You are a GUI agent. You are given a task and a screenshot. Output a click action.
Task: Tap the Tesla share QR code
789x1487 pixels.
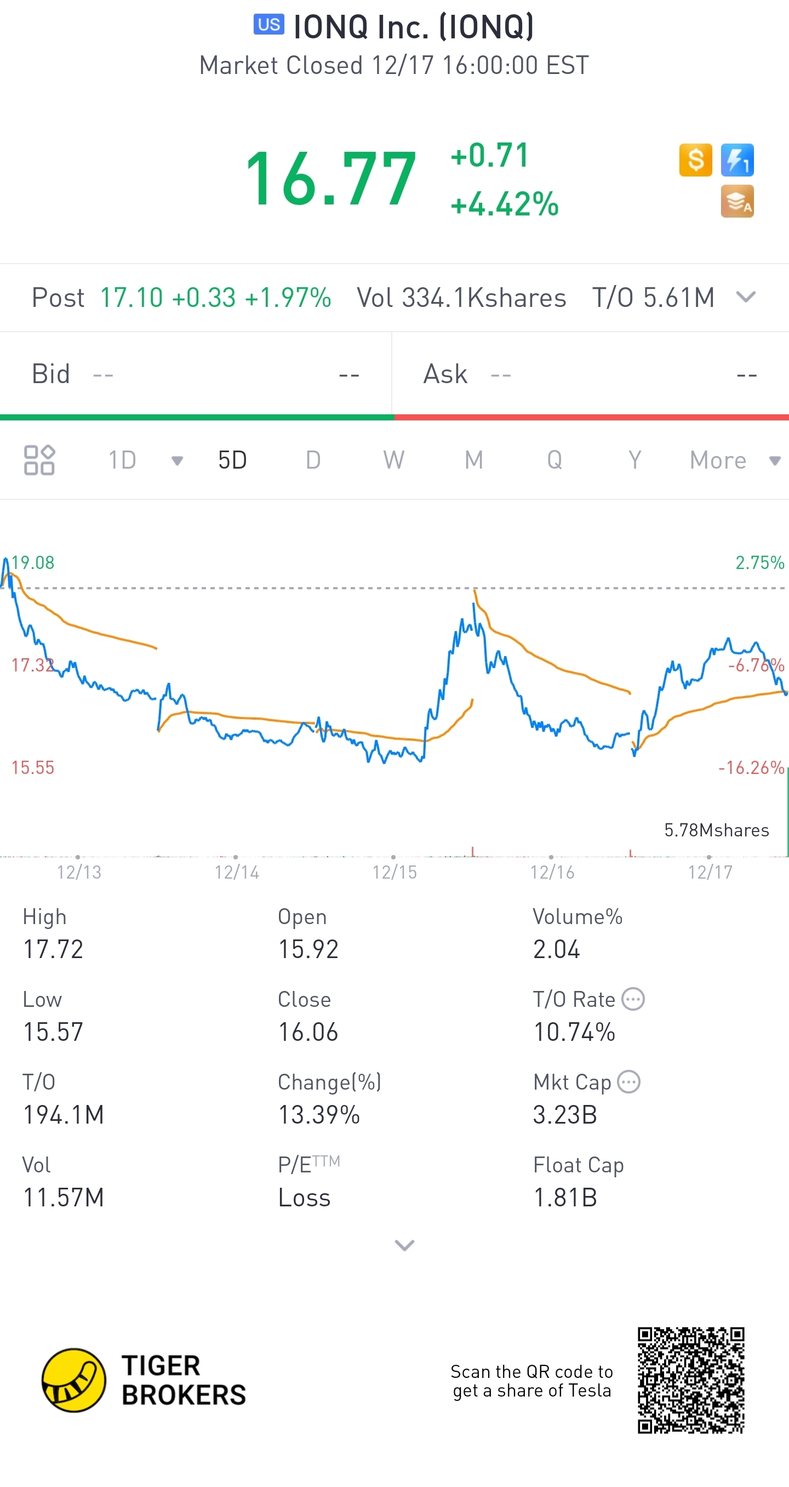click(691, 1380)
